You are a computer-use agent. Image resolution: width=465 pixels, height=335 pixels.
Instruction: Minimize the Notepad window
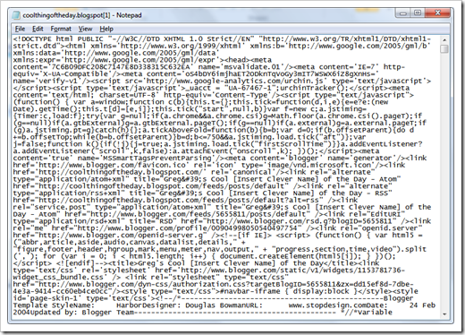point(403,13)
